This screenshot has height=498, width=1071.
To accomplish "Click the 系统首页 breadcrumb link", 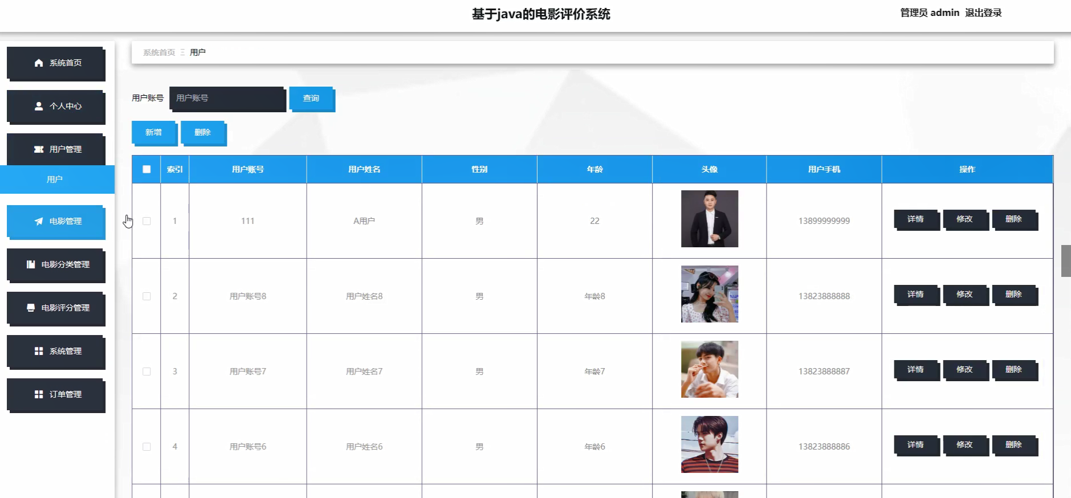I will pyautogui.click(x=159, y=52).
